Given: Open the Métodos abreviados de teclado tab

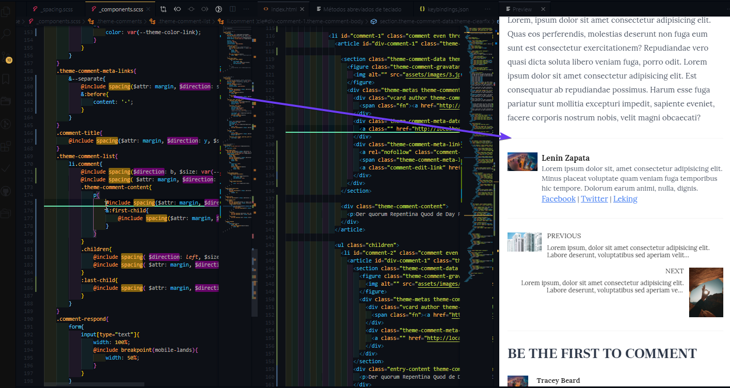Looking at the screenshot, I should [x=362, y=9].
